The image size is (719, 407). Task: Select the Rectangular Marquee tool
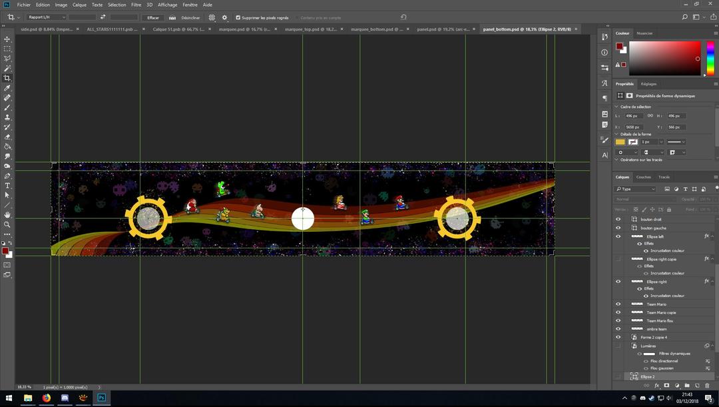[7, 49]
